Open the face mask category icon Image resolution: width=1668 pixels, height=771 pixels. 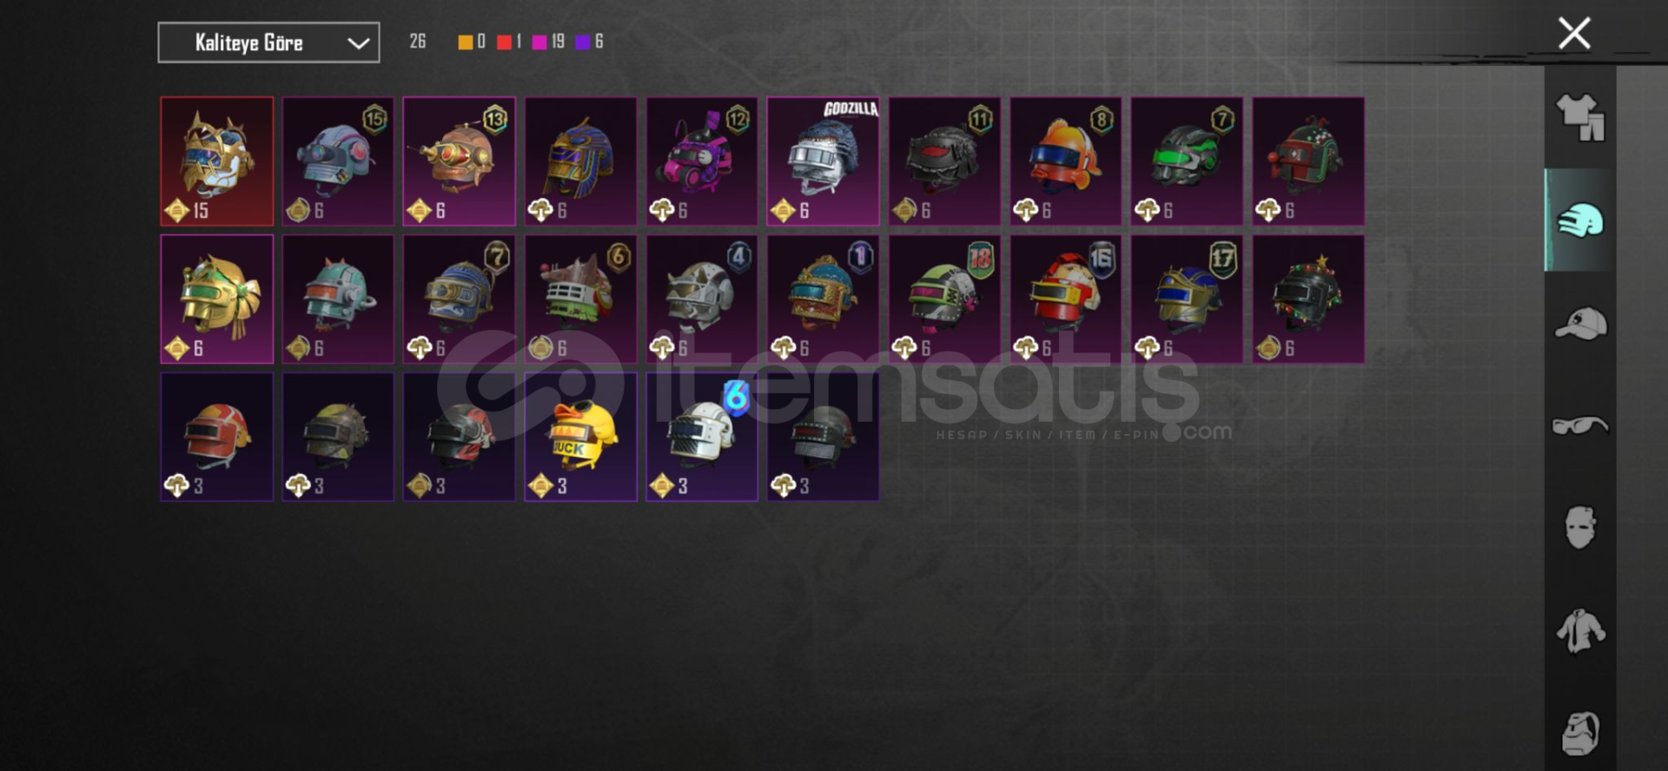pyautogui.click(x=1580, y=527)
